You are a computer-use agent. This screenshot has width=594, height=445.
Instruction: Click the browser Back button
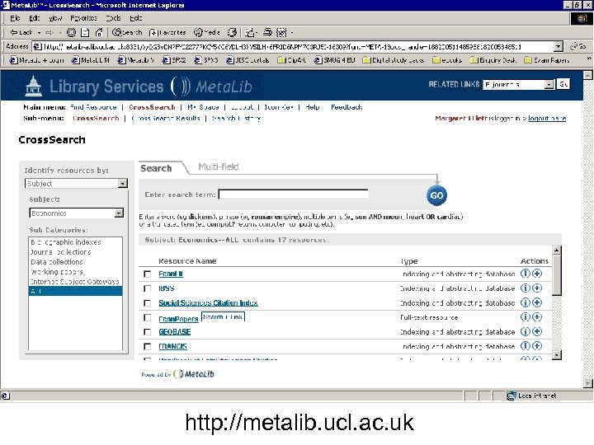pos(21,32)
